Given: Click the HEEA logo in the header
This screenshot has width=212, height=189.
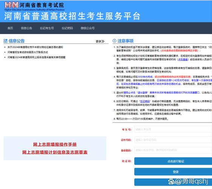Looking at the screenshot, I should pyautogui.click(x=11, y=5).
